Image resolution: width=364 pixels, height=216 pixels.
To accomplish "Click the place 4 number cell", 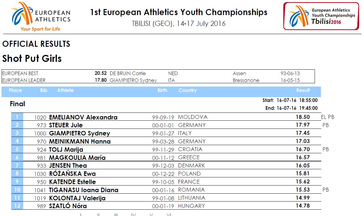I will pos(17,141).
